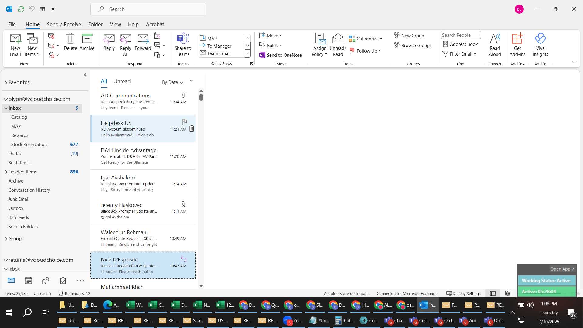The width and height of the screenshot is (583, 328).
Task: Open the Assign Policy menu
Action: (319, 45)
